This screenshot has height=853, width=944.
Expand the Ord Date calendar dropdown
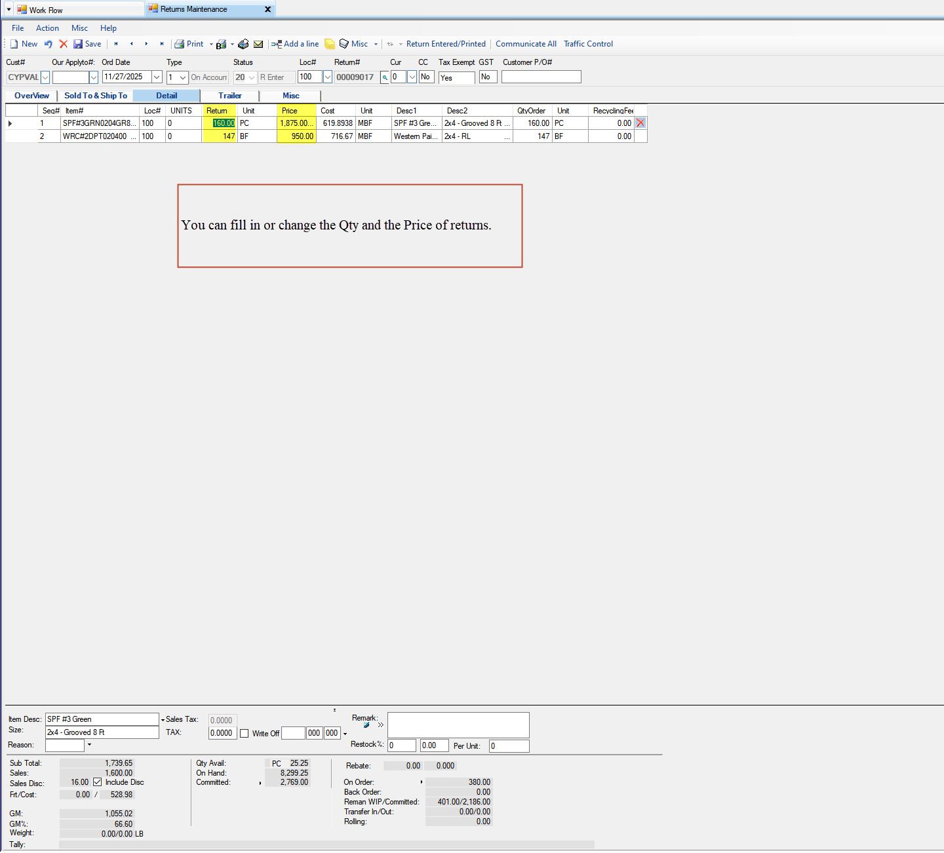156,77
